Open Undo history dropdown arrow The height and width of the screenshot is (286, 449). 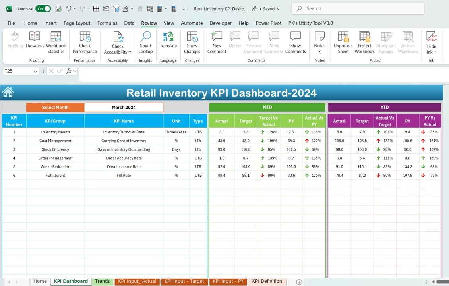click(x=75, y=9)
